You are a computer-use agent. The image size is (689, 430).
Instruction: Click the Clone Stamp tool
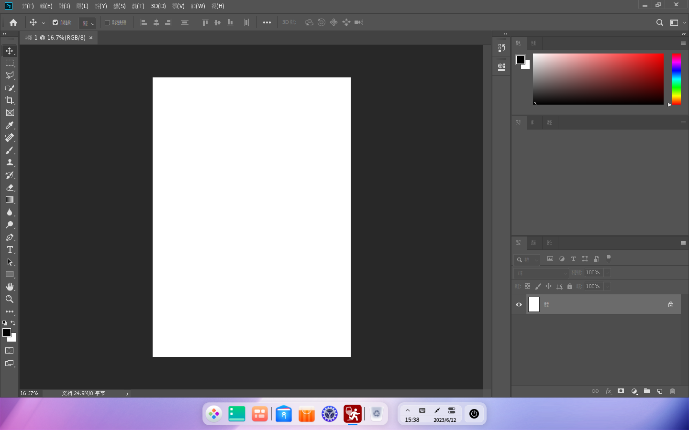tap(10, 162)
